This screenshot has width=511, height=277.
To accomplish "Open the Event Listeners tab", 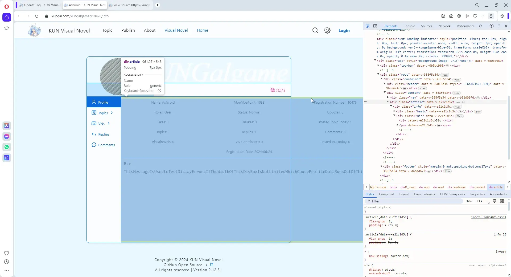I will coord(424,194).
